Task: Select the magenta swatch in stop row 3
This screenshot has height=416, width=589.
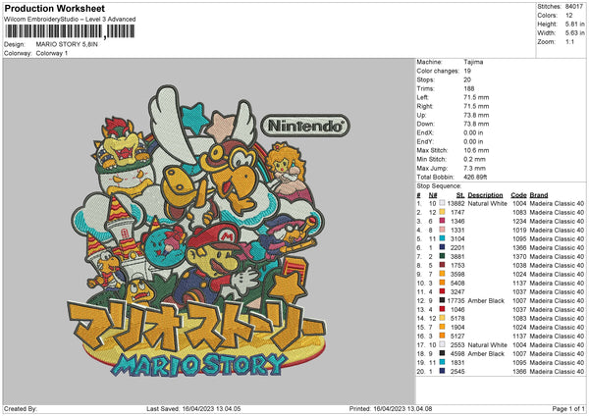Action: point(442,221)
